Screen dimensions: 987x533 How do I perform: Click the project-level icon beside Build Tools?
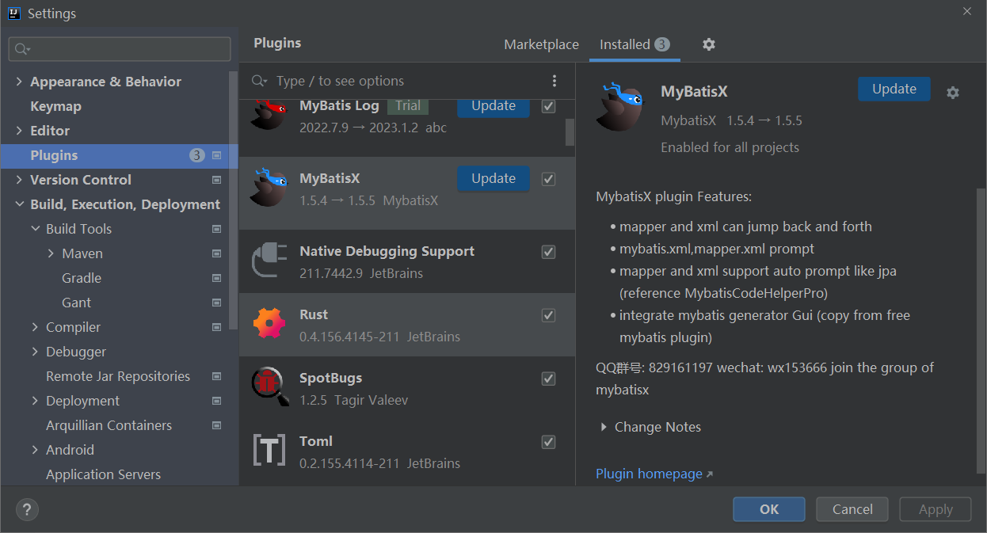click(x=216, y=229)
